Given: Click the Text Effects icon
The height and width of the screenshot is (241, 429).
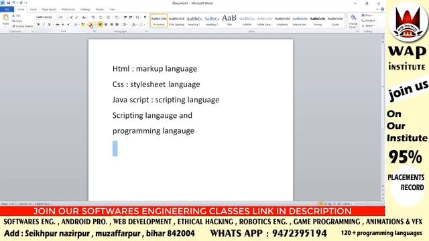Looking at the screenshot, I should click(x=76, y=25).
